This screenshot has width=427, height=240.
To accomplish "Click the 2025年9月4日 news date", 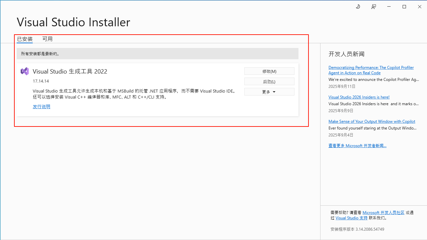I will click(x=341, y=135).
